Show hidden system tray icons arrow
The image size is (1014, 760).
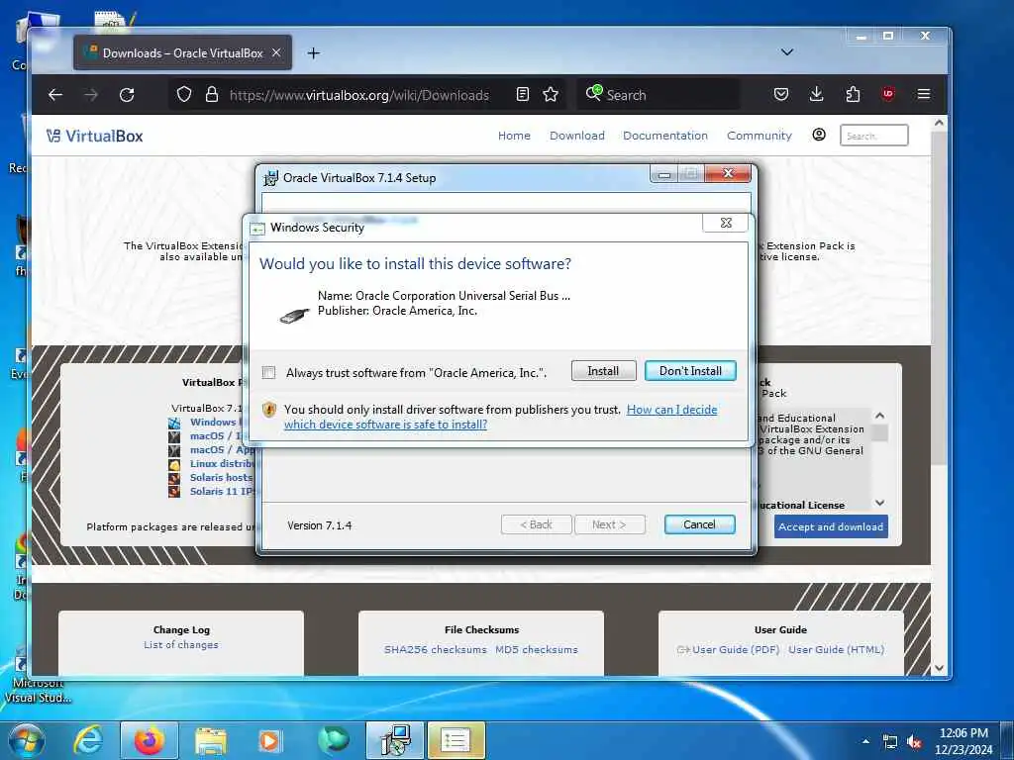(x=865, y=742)
